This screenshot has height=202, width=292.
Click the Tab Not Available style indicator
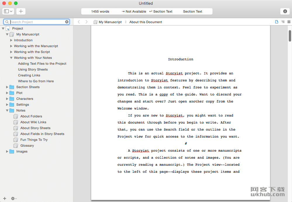tap(134, 11)
